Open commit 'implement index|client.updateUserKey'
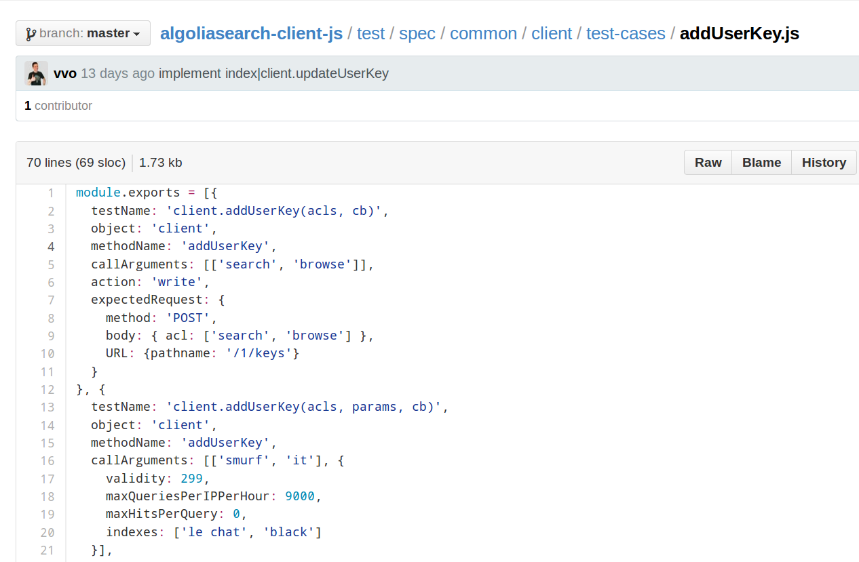Image resolution: width=859 pixels, height=562 pixels. coord(273,73)
